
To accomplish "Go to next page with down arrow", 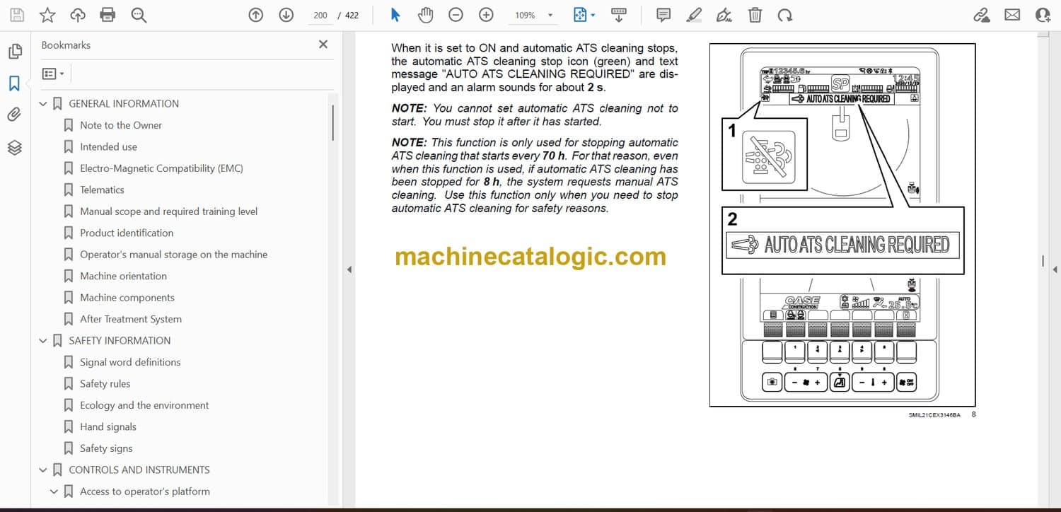I will pyautogui.click(x=286, y=15).
